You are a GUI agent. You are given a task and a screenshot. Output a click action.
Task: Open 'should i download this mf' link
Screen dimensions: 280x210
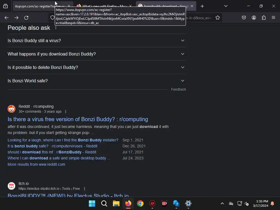pyautogui.click(x=52, y=152)
